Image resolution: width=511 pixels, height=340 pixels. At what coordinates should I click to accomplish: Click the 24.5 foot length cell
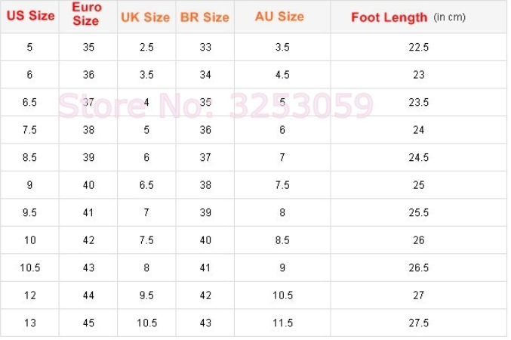click(x=418, y=158)
